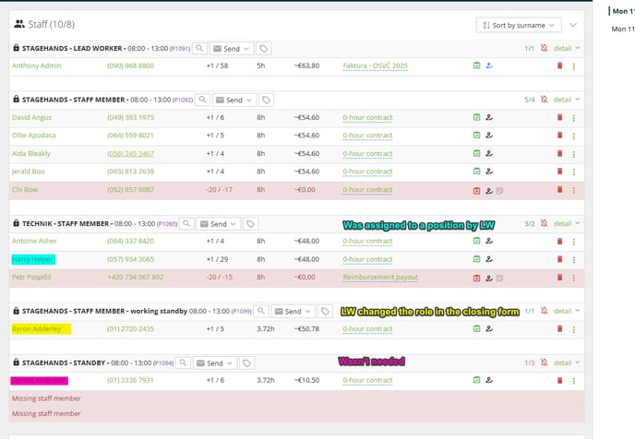This screenshot has width=635, height=439.
Task: Open Sort by surname dropdown
Action: (519, 25)
